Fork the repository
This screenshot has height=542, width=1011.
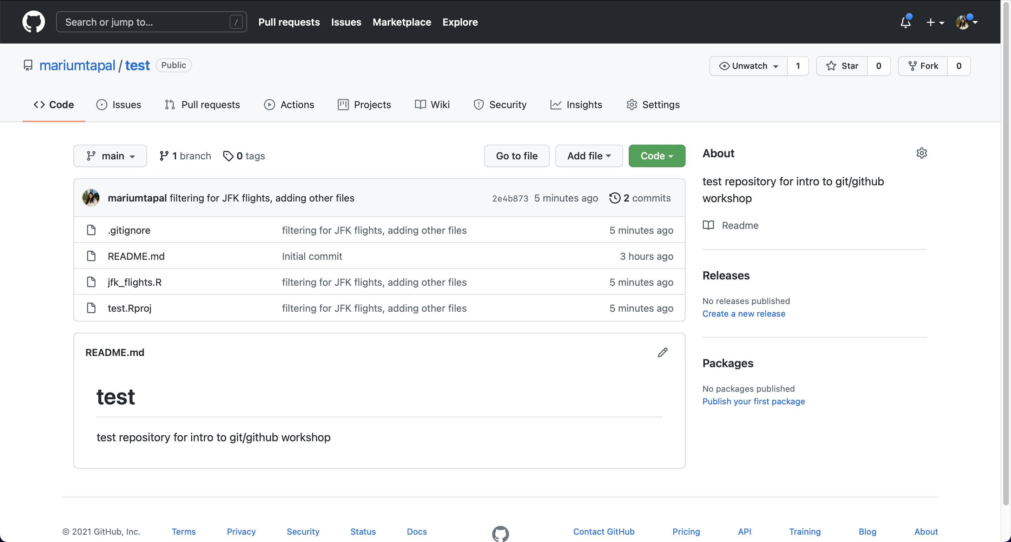click(x=923, y=66)
